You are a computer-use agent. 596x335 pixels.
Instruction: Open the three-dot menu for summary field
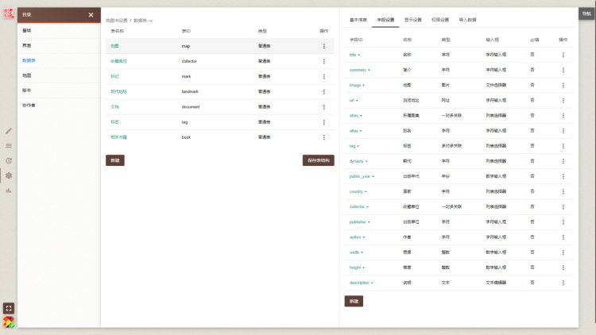click(x=563, y=70)
